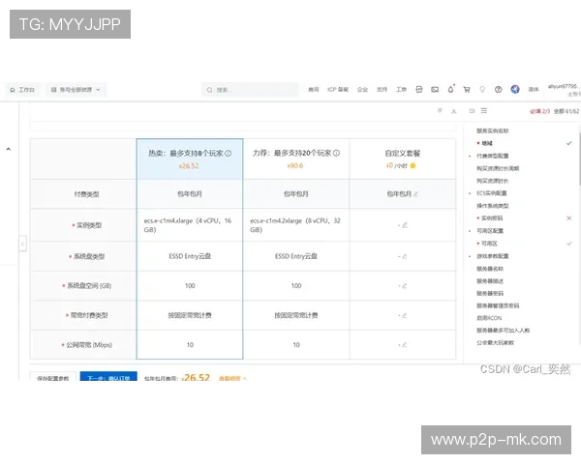Jump to 服务器密码 in outline
This screenshot has height=464, width=581.
pos(490,294)
